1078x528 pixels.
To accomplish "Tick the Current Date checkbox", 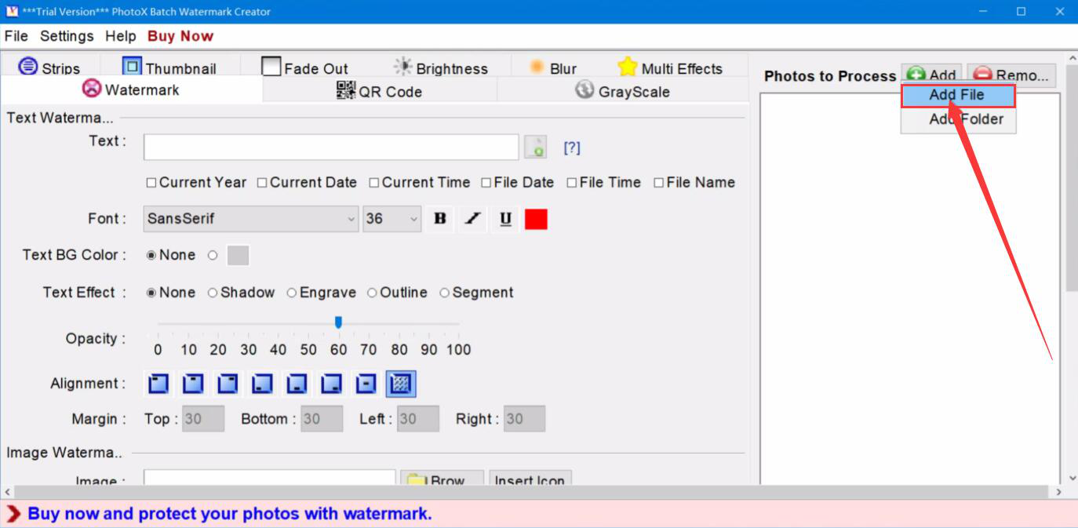I will coord(262,183).
